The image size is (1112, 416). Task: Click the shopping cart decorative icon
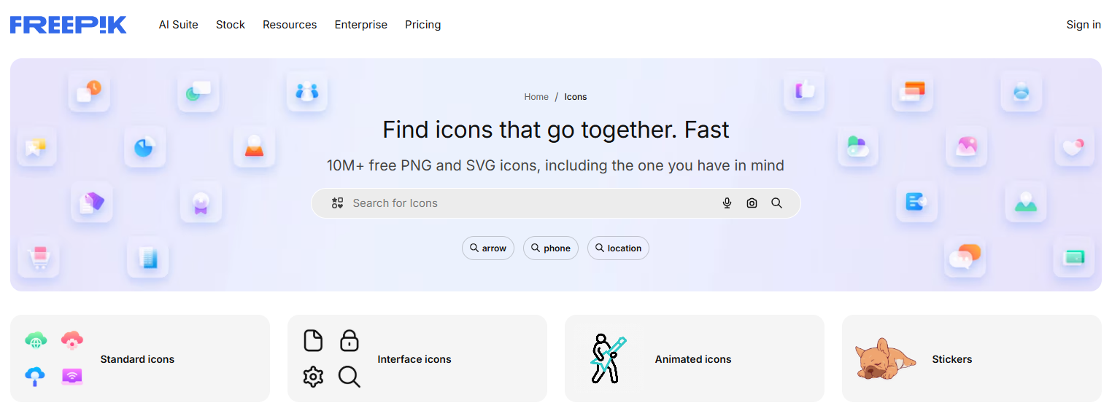[38, 257]
